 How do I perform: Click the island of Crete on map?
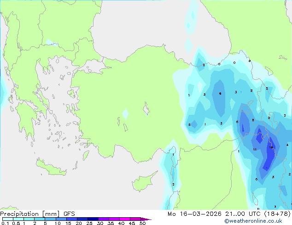pos(50,168)
